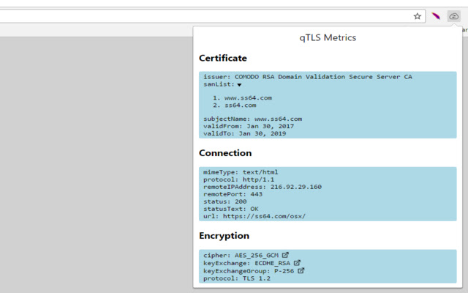Image resolution: width=468 pixels, height=293 pixels.
Task: Click the Encryption section heading
Action: coord(224,236)
